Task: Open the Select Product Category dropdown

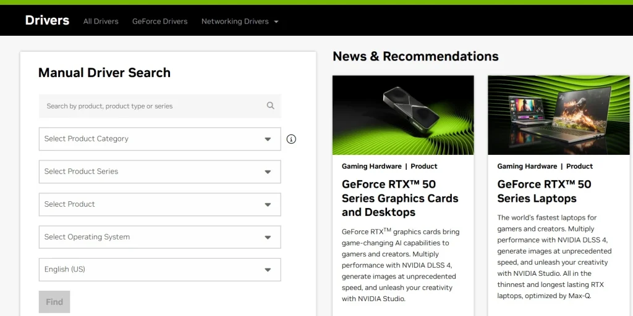Action: click(x=159, y=139)
